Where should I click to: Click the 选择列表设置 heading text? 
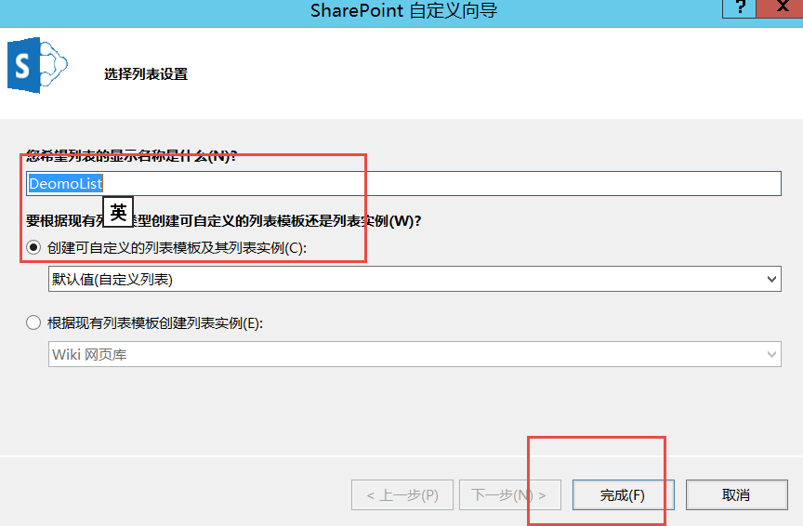pos(146,74)
